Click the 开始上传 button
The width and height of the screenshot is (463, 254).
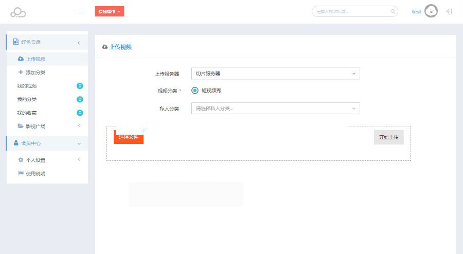click(x=388, y=137)
